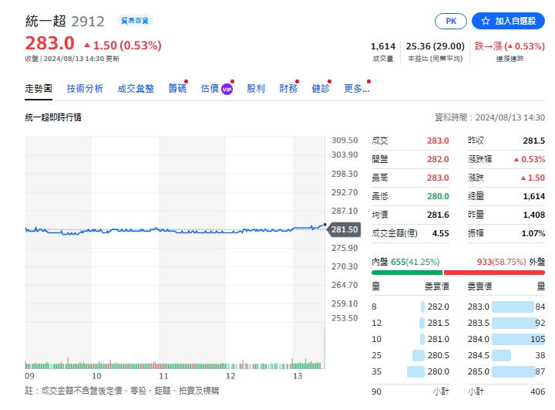Switch to the 股利 tab
Image resolution: width=555 pixels, height=410 pixels.
[x=256, y=88]
